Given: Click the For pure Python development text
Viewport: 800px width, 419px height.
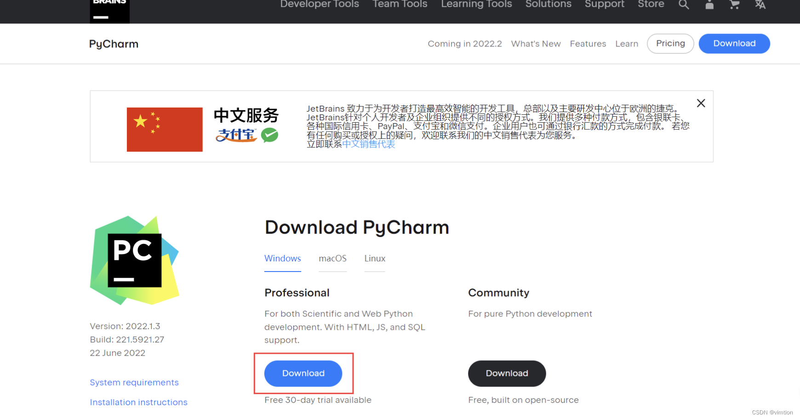Looking at the screenshot, I should [x=530, y=314].
